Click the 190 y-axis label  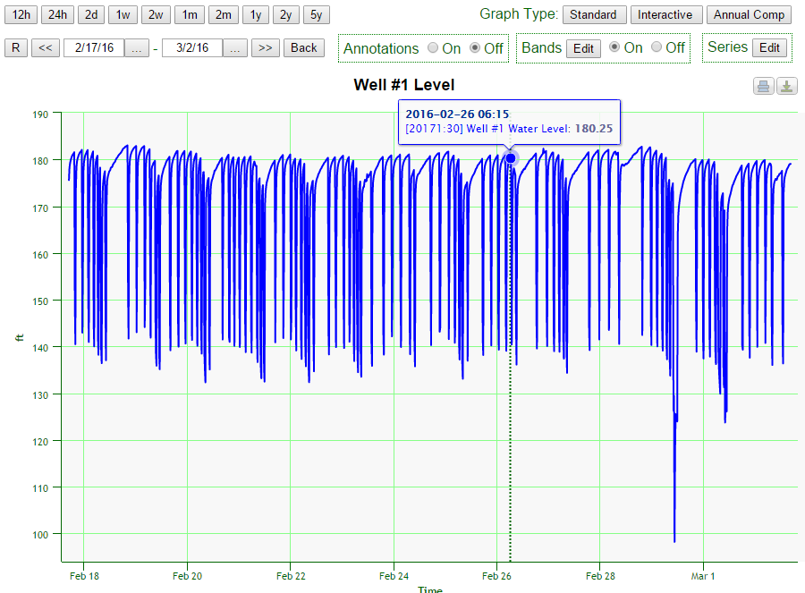pos(40,114)
